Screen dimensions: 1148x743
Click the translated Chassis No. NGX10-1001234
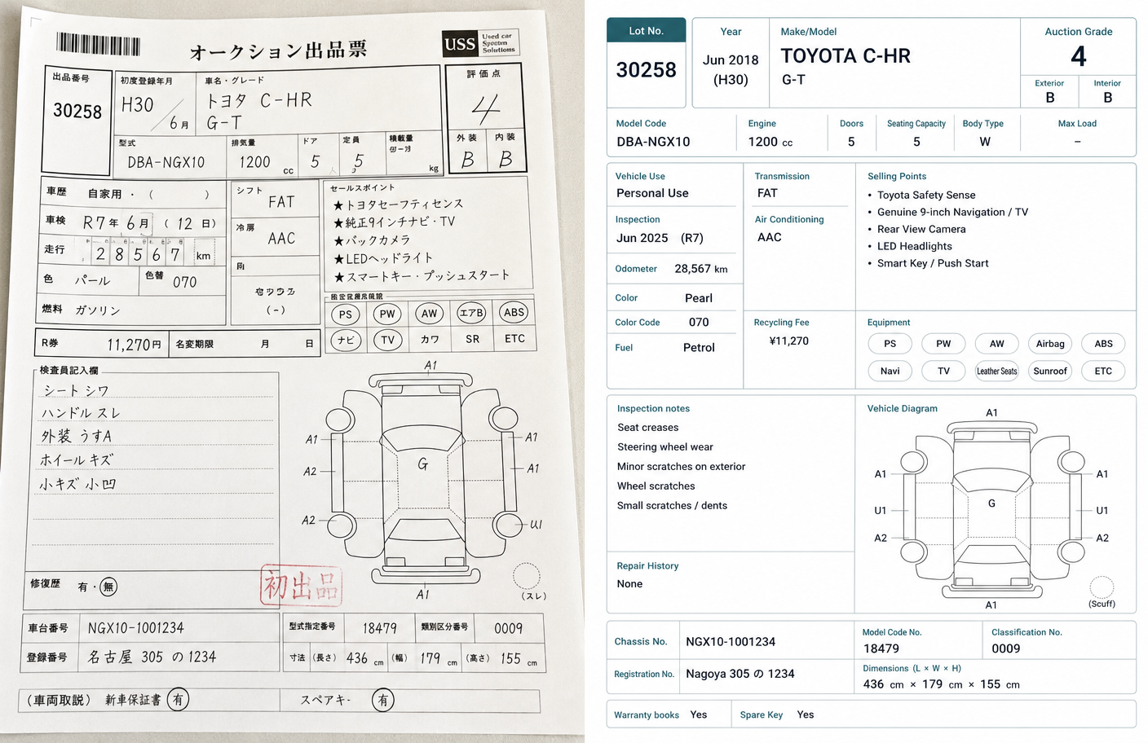pos(731,642)
